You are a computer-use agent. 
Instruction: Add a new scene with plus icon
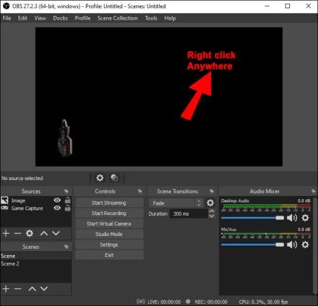click(x=6, y=289)
